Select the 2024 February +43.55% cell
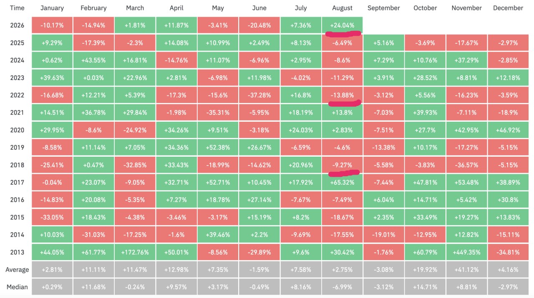Screen dimensions: 534x298 point(93,60)
